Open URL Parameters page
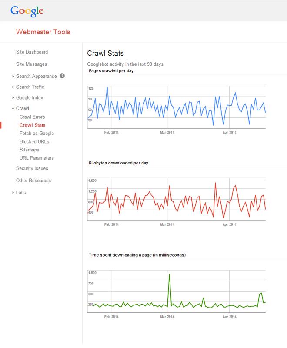The height and width of the screenshot is (348, 287). point(37,158)
